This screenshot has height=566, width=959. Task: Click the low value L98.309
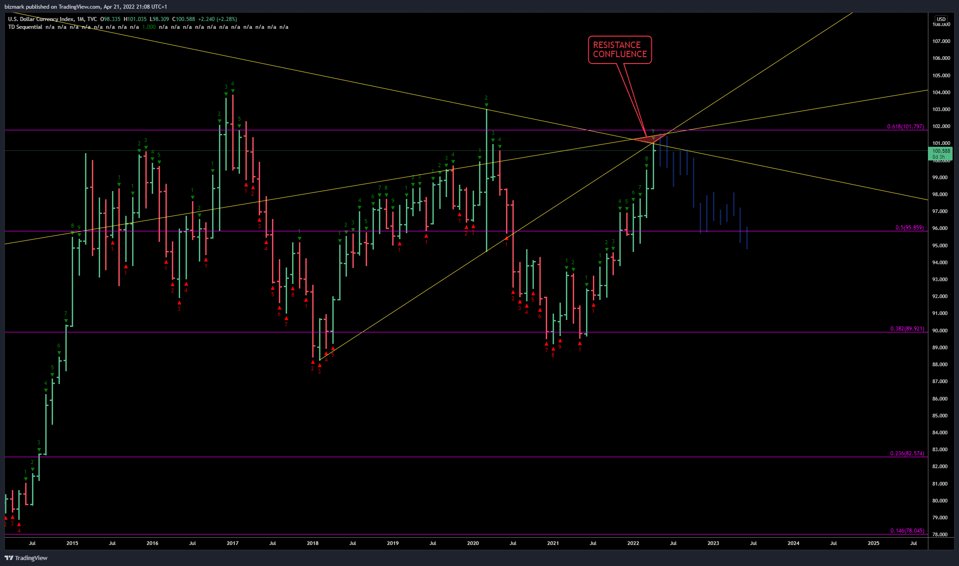[160, 19]
